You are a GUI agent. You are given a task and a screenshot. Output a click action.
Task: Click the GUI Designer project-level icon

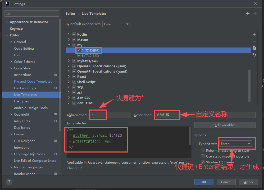(x=55, y=141)
